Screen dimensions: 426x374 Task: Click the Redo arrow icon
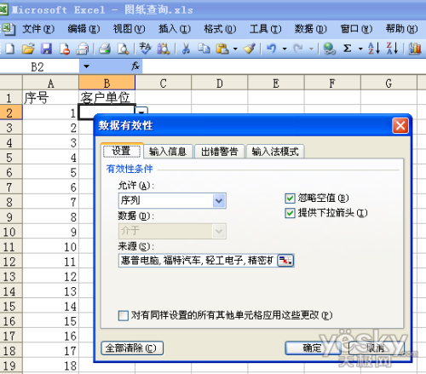point(298,49)
